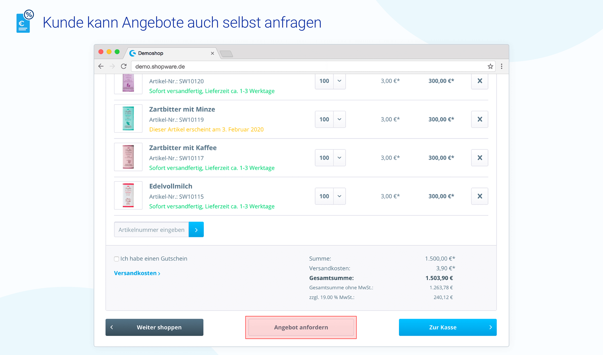Viewport: 603px width, 355px height.
Task: Open quantity dropdown for Edelvollmilch
Action: [x=339, y=196]
